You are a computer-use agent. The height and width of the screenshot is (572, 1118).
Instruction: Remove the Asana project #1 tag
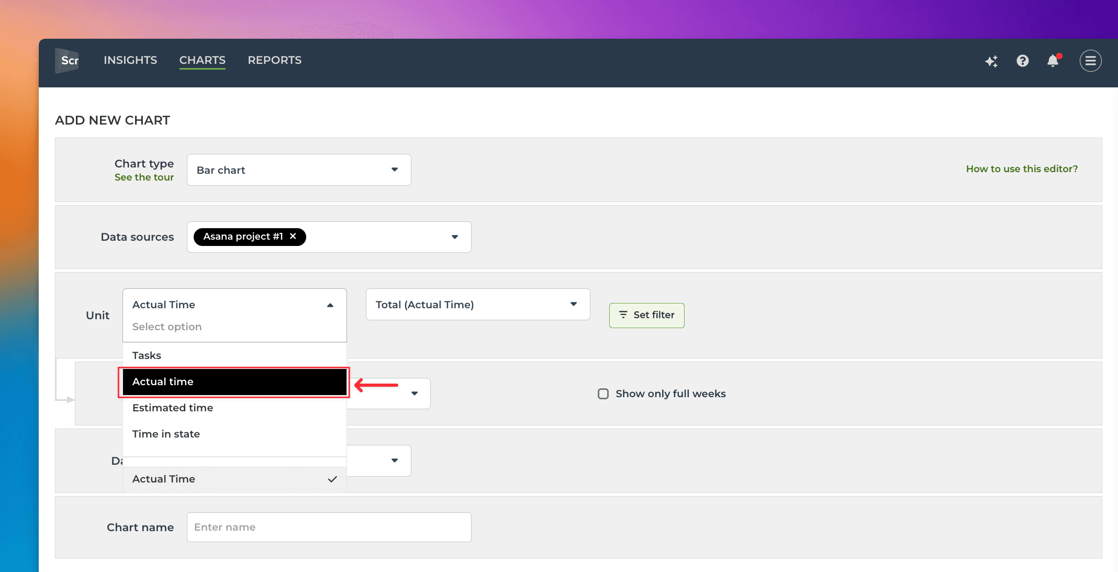293,237
